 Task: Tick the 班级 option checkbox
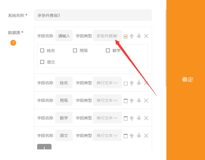75,50
